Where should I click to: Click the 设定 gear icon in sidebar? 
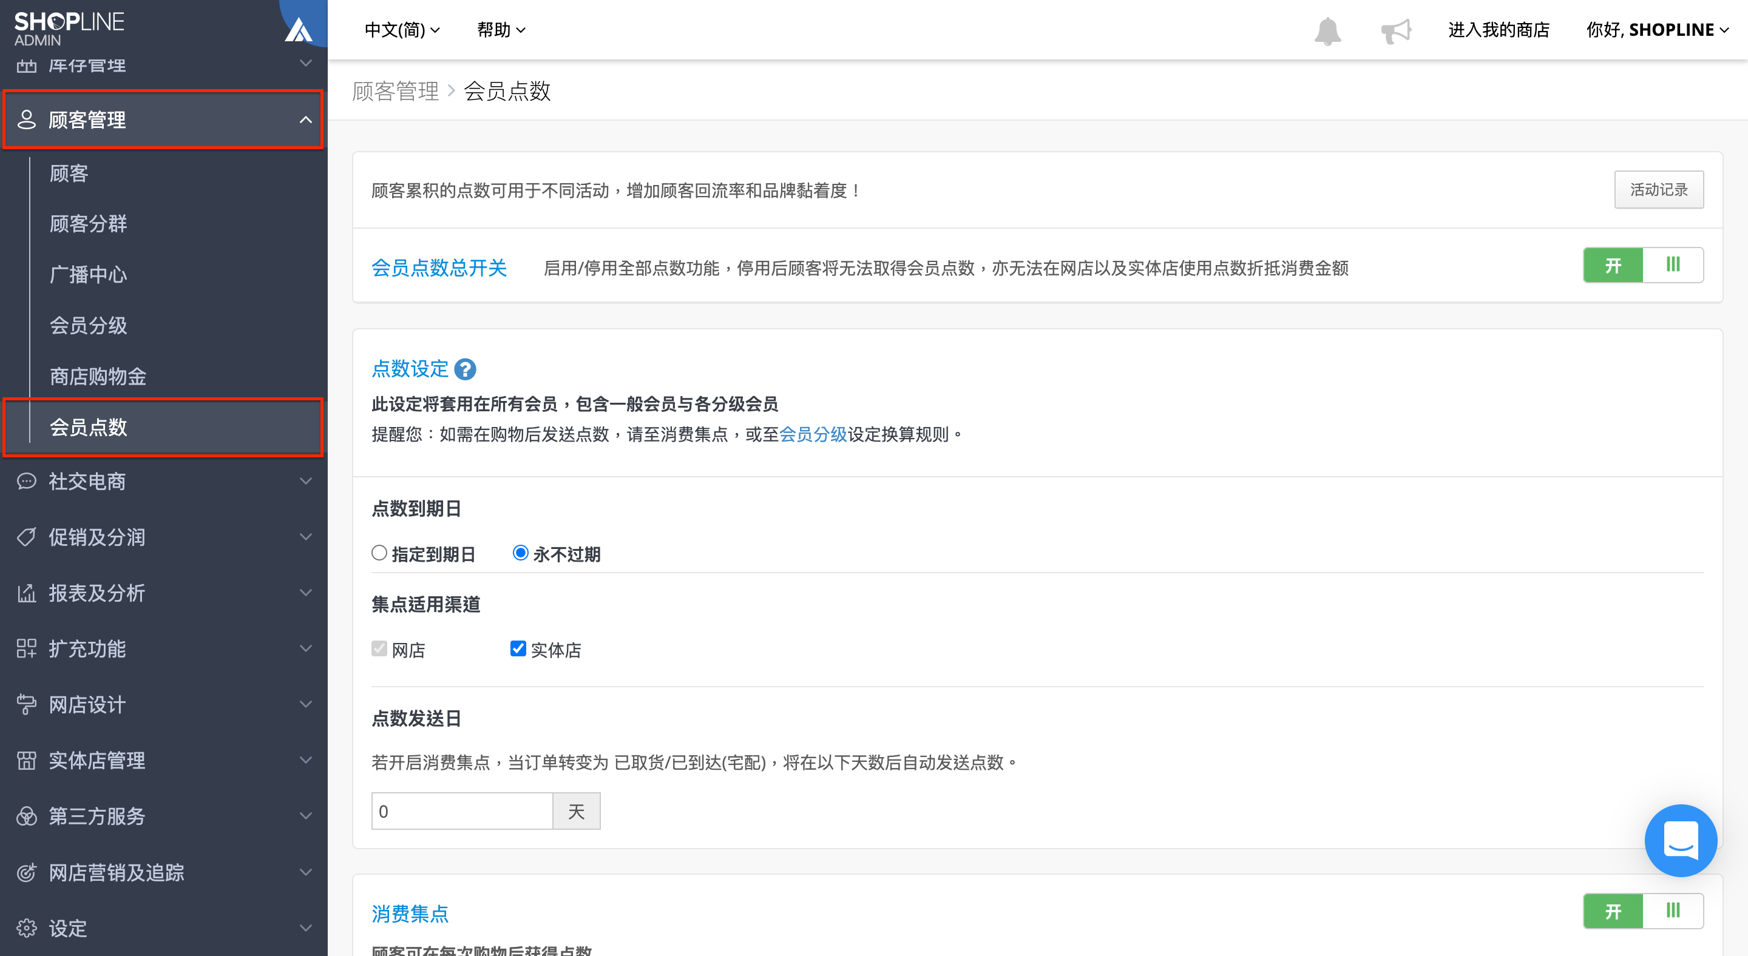[27, 927]
